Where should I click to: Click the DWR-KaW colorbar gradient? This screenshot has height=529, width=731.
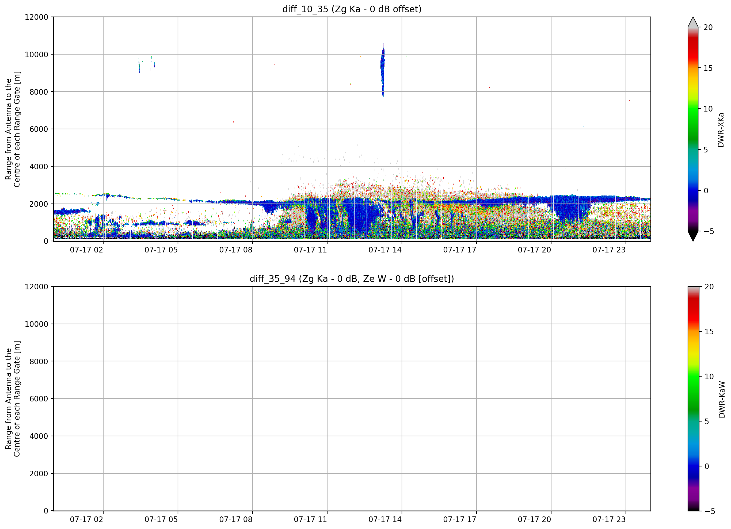coord(694,398)
